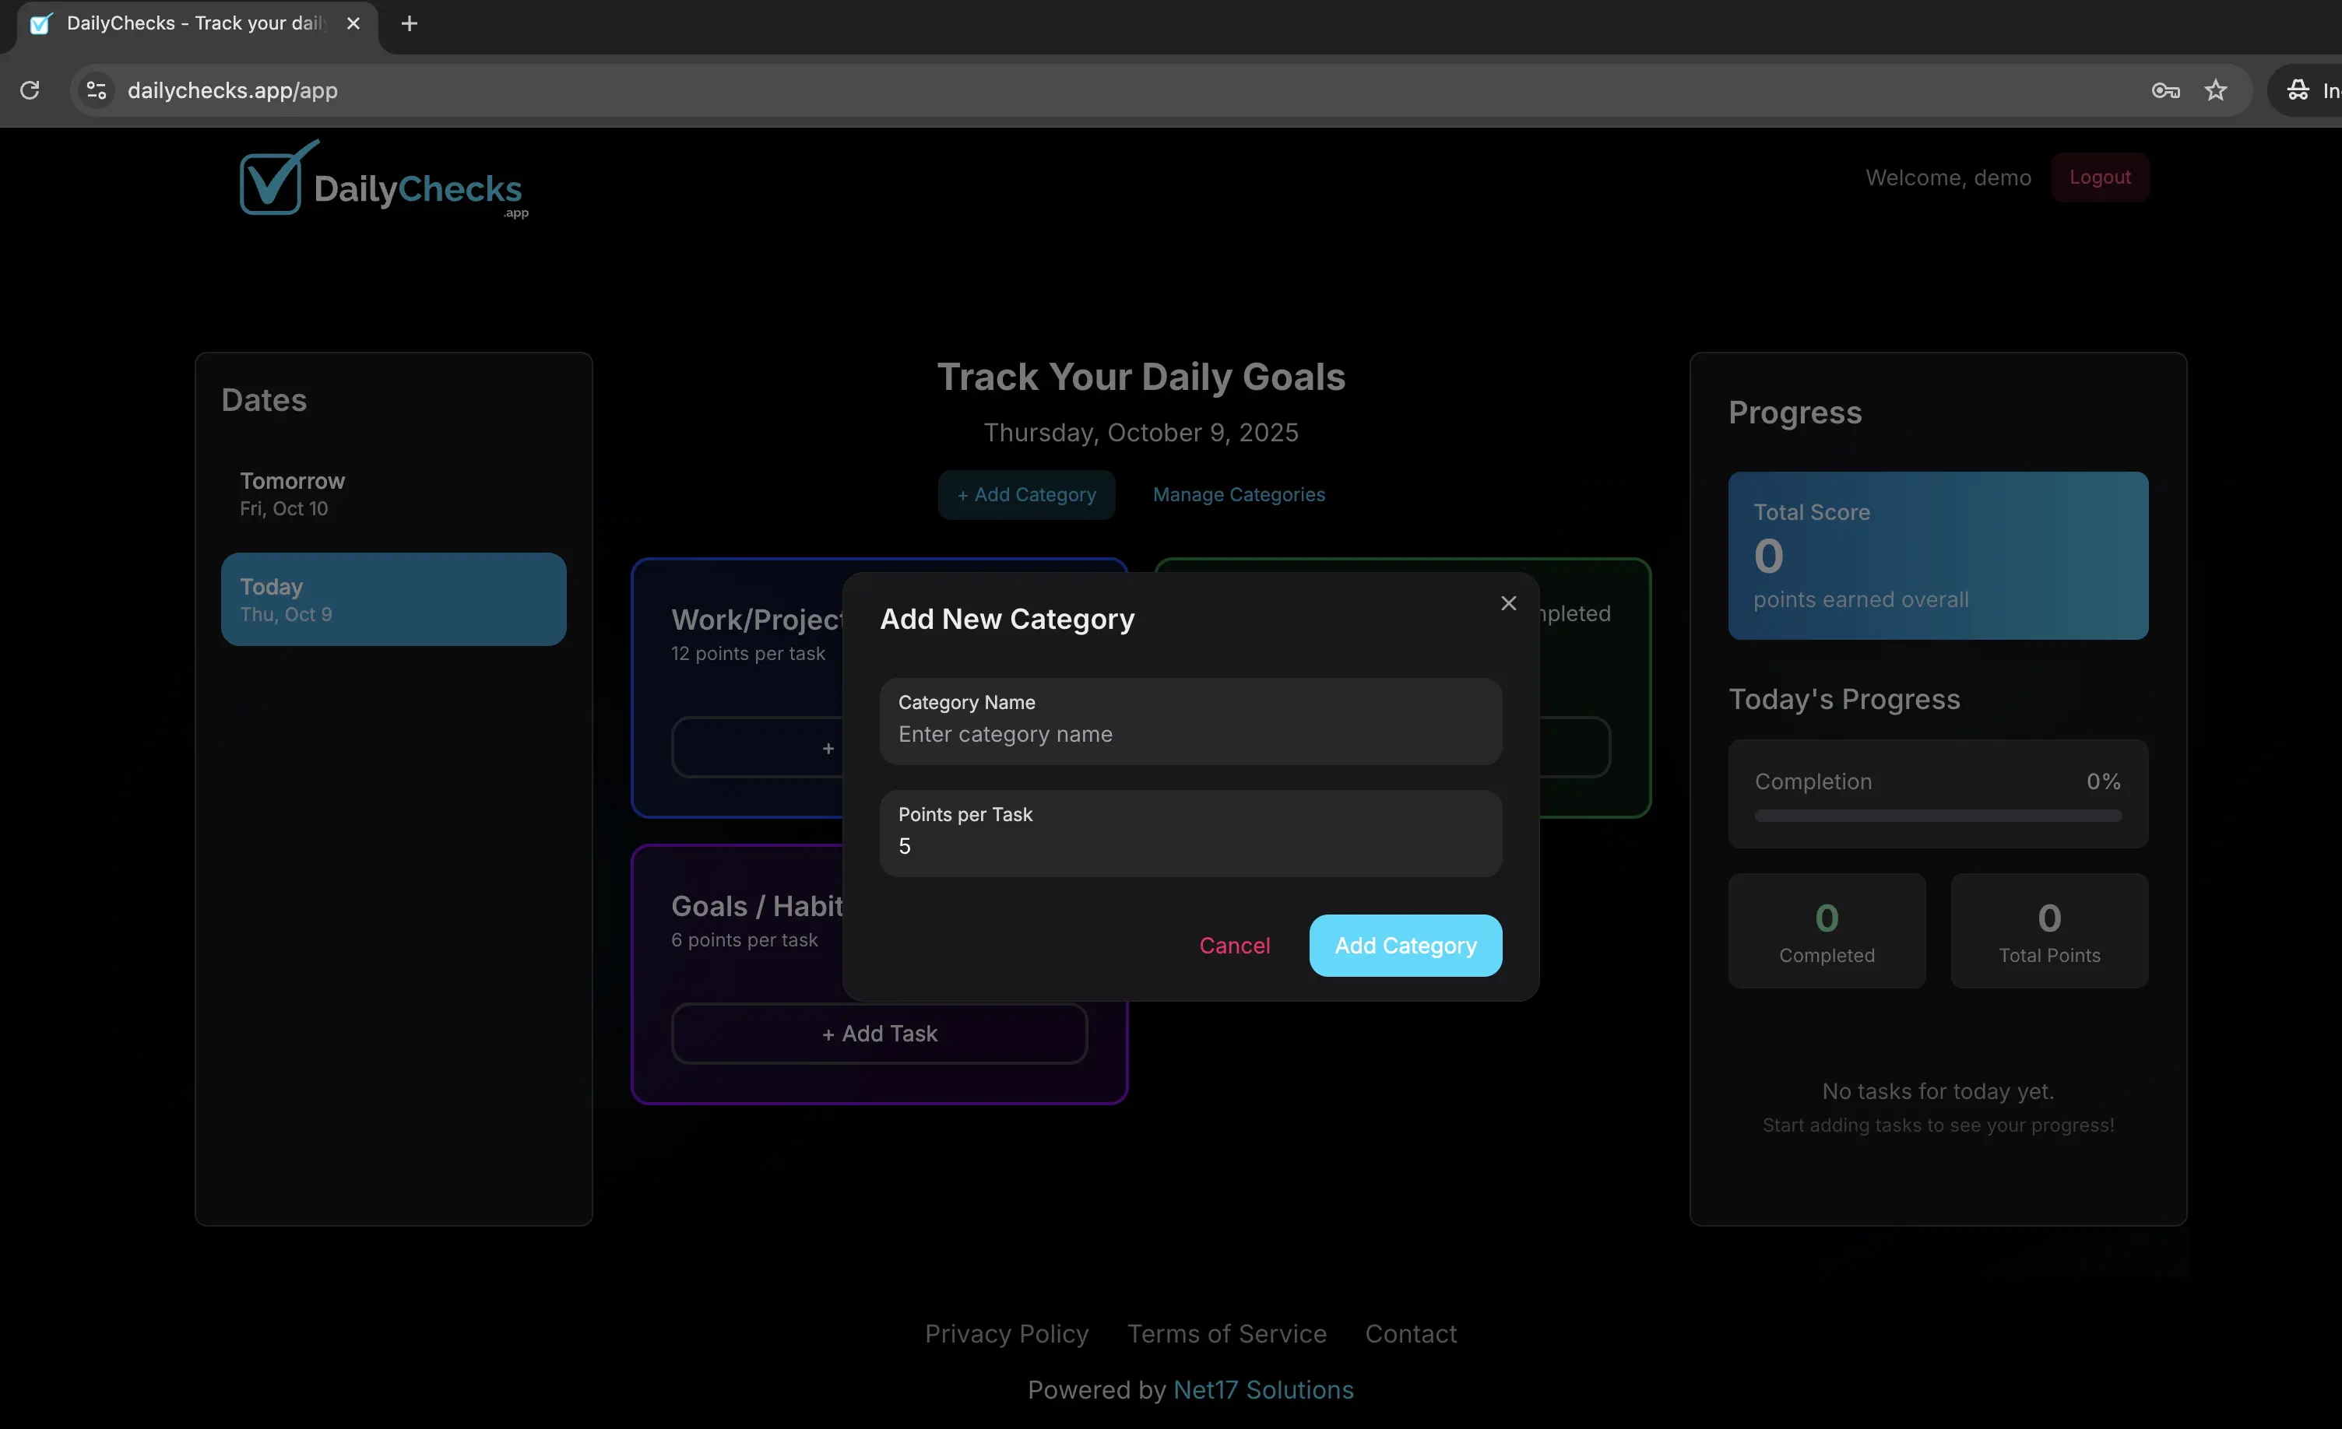Open a new browser tab

pos(409,24)
